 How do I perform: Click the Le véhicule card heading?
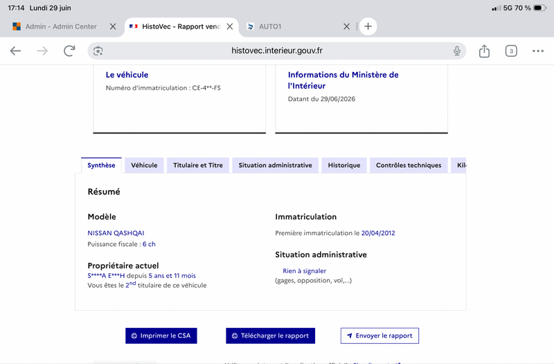pos(127,75)
